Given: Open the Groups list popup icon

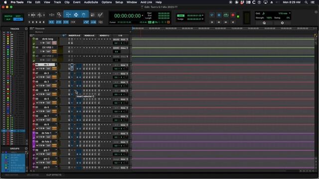Looking at the screenshot, I should click(x=26, y=149).
